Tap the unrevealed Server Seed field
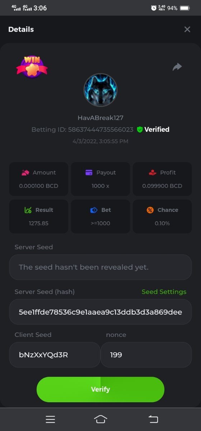Screen dimensions: 201x431 coord(100,267)
